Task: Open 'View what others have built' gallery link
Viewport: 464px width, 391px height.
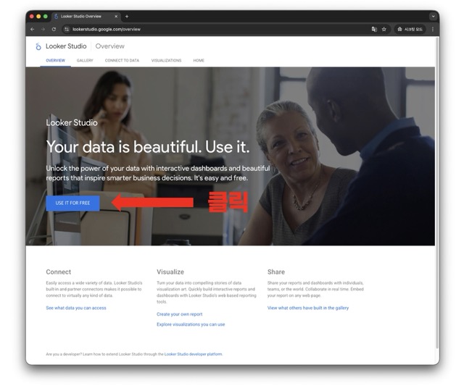Action: click(308, 308)
